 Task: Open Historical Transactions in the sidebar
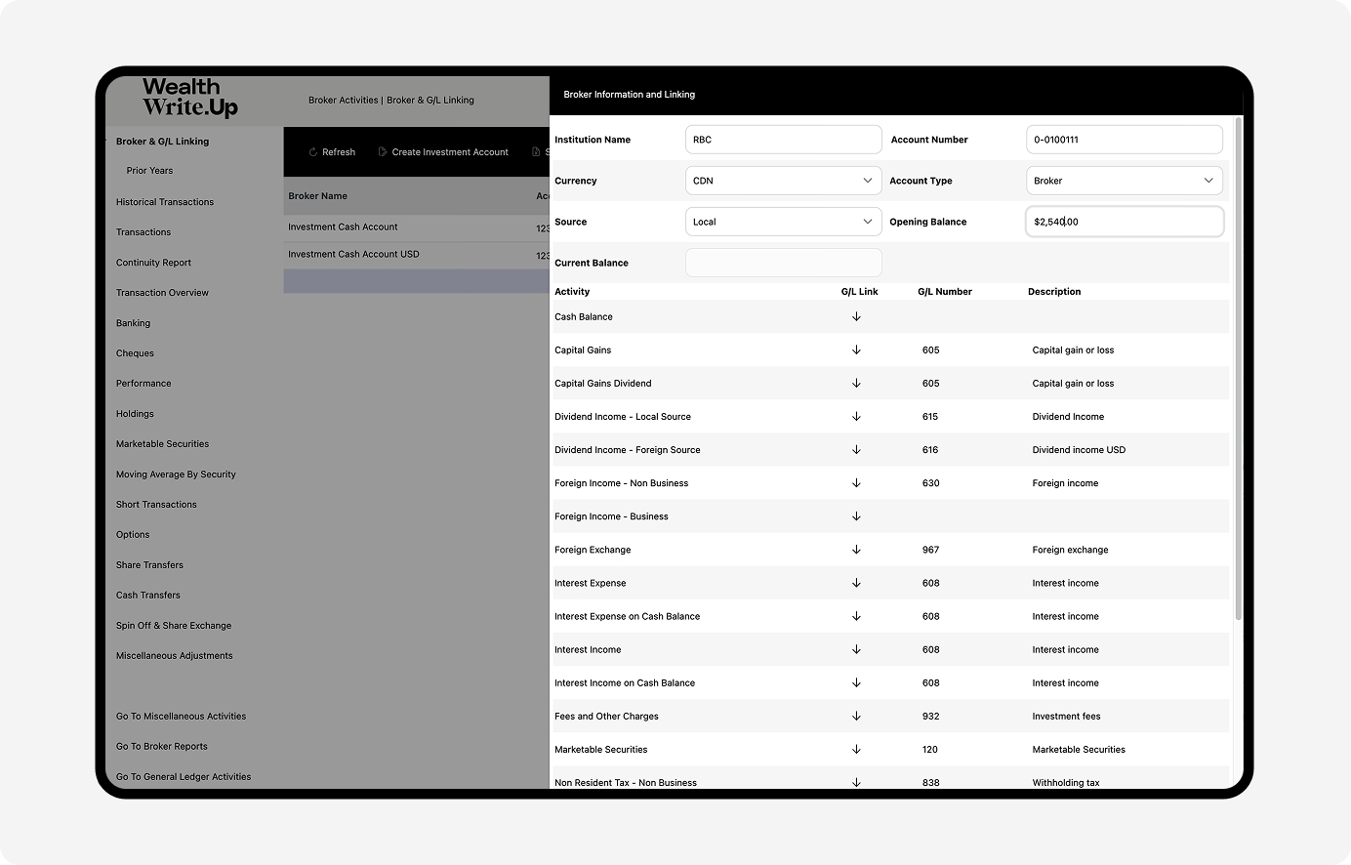(x=165, y=202)
